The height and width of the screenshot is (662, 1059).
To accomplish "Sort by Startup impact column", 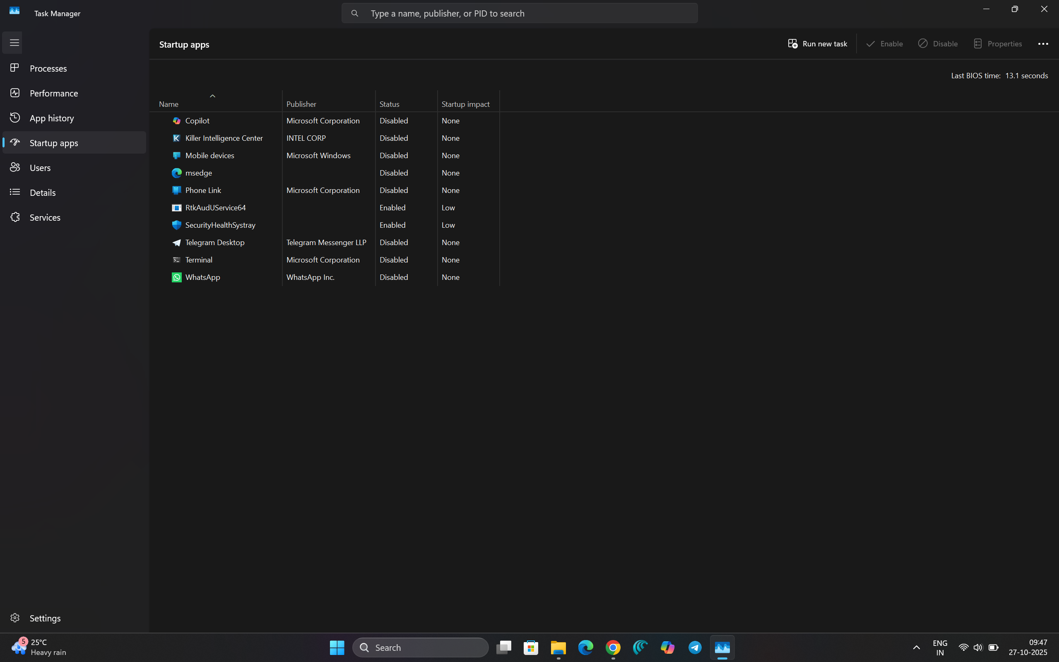I will pyautogui.click(x=465, y=104).
